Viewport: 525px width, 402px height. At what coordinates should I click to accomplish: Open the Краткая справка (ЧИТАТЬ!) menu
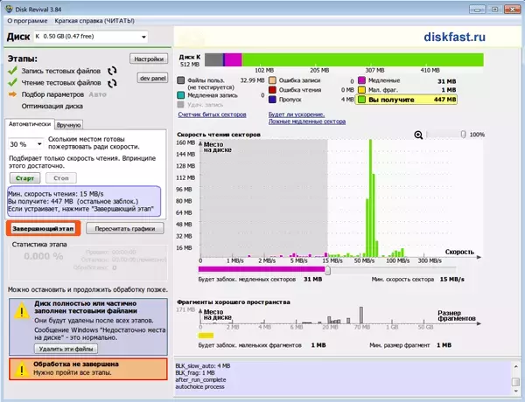(x=94, y=21)
